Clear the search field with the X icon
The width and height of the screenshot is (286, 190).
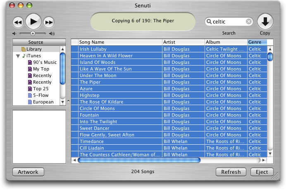tap(249, 21)
